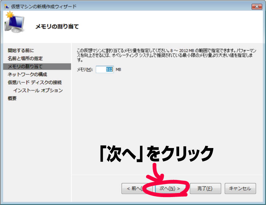Image resolution: width=266 pixels, height=205 pixels.
Task: Click the virtual machine monitor icon in the header
Action: [15, 22]
